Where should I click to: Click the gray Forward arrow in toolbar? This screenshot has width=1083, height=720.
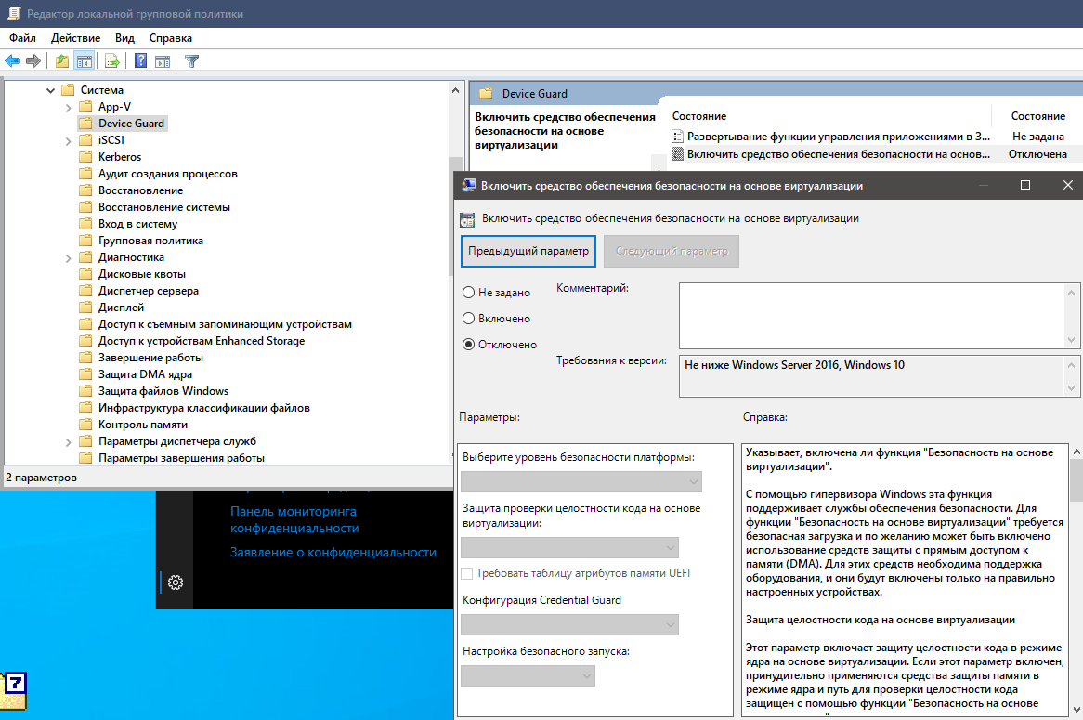click(x=33, y=60)
